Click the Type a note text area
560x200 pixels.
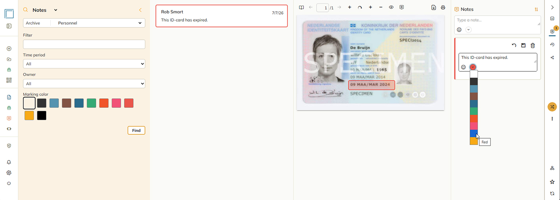(x=497, y=21)
